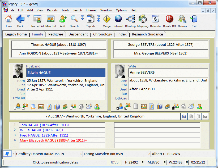Open the husband's to-do list icon
218x168 pixels.
pos(89,106)
